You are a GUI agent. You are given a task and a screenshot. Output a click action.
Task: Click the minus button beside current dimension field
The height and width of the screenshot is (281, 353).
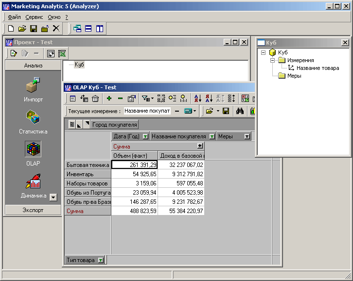tap(177, 111)
